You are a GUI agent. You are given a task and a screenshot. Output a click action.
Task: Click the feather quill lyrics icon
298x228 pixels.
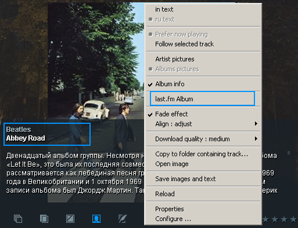[x=123, y=219]
